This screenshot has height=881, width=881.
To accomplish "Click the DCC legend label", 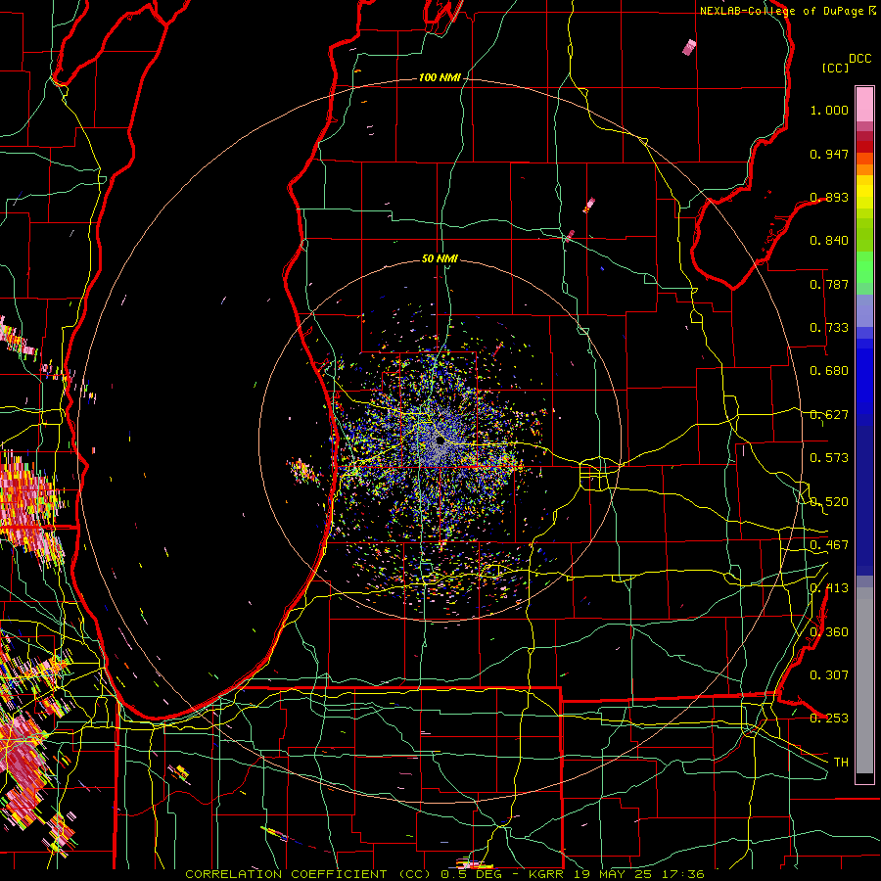I will click(x=860, y=59).
